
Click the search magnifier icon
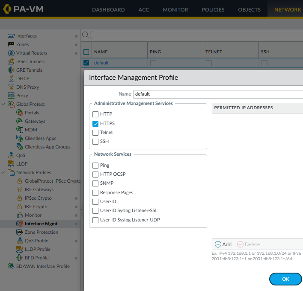point(85,35)
